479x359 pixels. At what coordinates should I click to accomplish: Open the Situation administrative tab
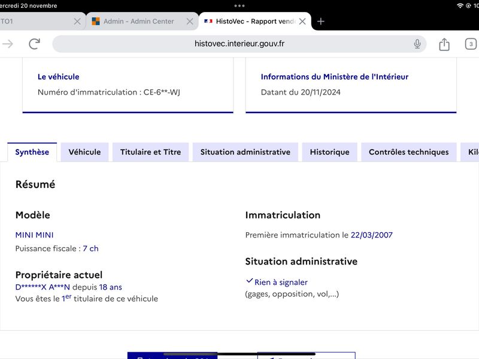click(x=245, y=152)
